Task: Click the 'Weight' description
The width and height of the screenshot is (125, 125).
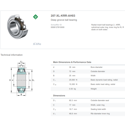Action: click(93, 89)
